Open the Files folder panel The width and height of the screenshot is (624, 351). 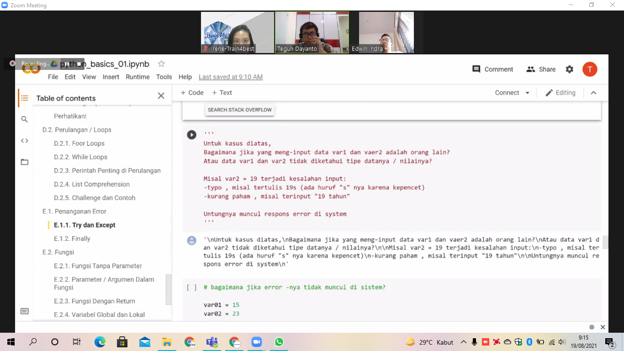25,162
